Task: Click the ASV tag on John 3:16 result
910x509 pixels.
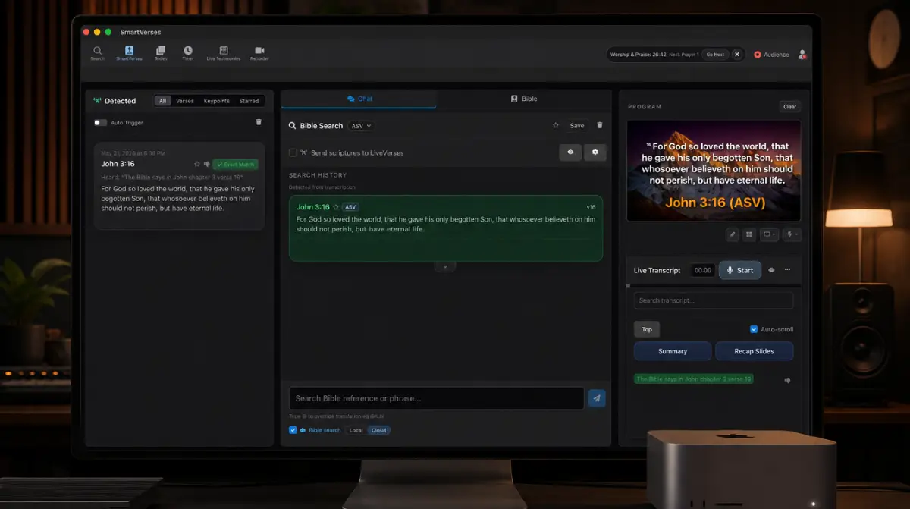Action: [350, 207]
